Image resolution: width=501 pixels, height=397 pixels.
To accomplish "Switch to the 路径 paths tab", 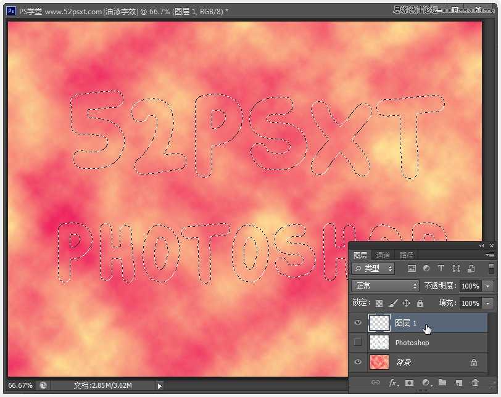I will point(407,255).
